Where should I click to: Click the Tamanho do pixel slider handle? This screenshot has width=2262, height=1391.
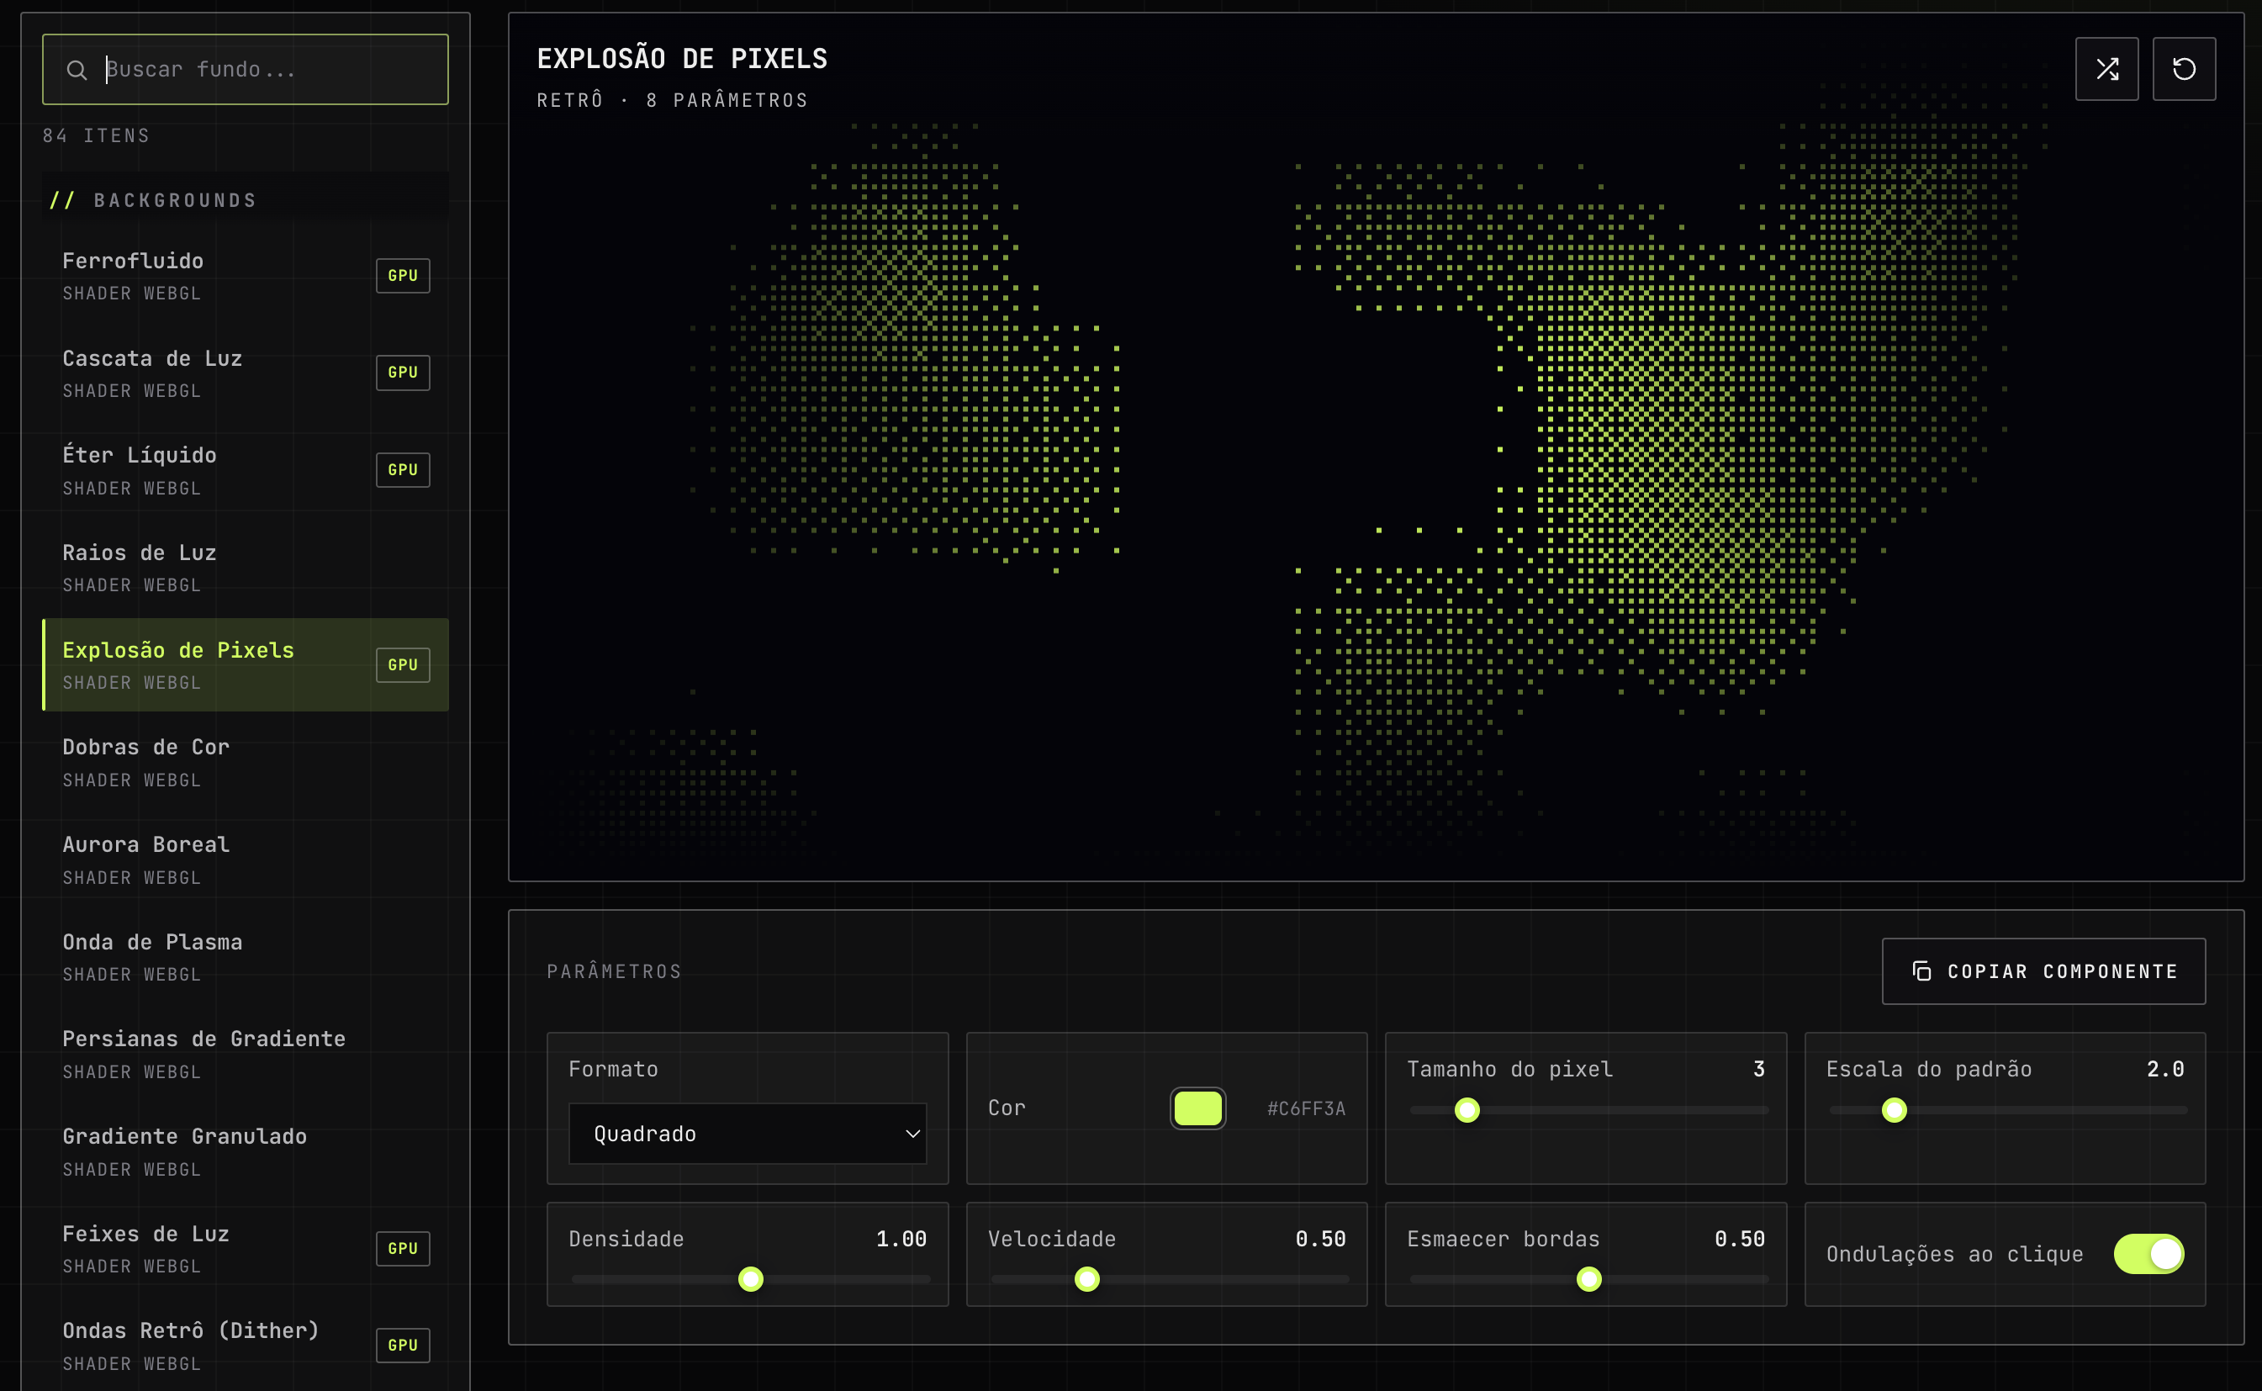(x=1467, y=1110)
